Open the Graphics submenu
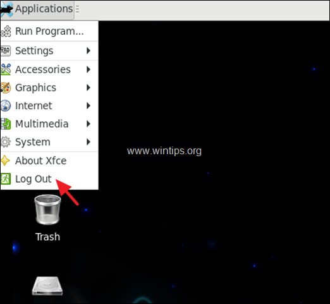The width and height of the screenshot is (330, 304). [x=49, y=88]
